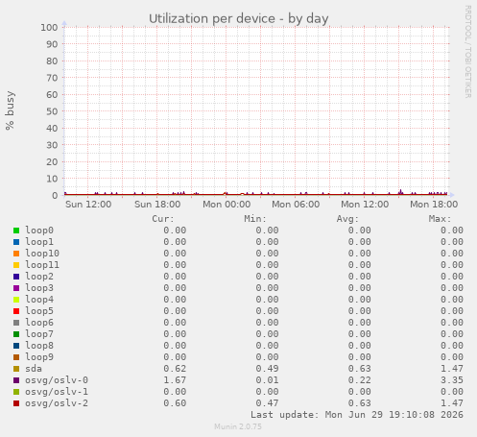Click the loop3 purple color swatch
Image resolution: width=477 pixels, height=437 pixels.
tap(16, 288)
